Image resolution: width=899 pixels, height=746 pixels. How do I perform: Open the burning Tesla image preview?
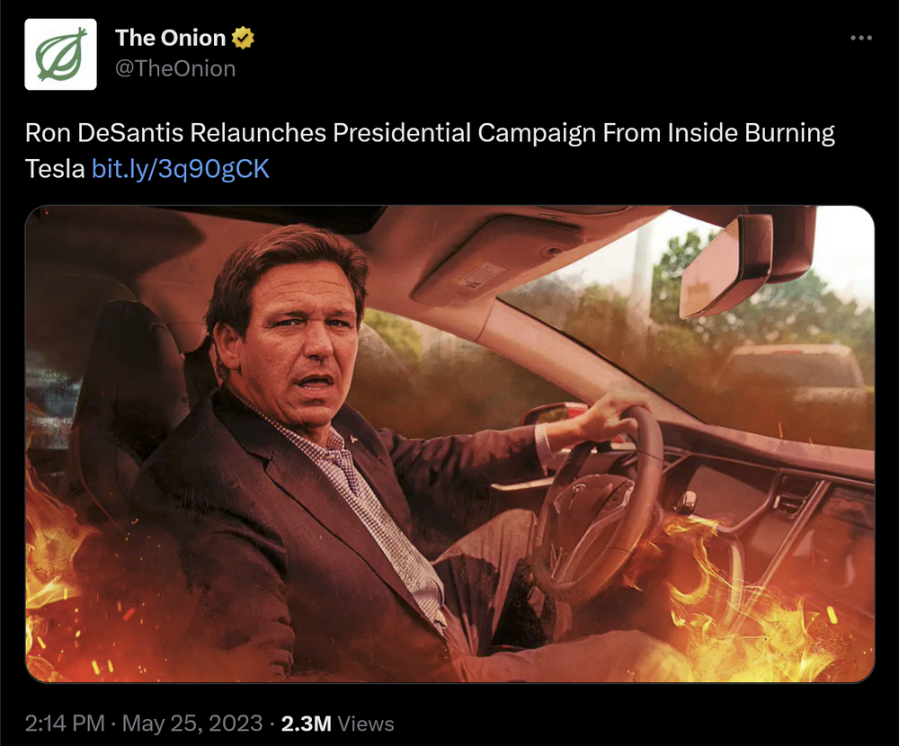(x=449, y=444)
